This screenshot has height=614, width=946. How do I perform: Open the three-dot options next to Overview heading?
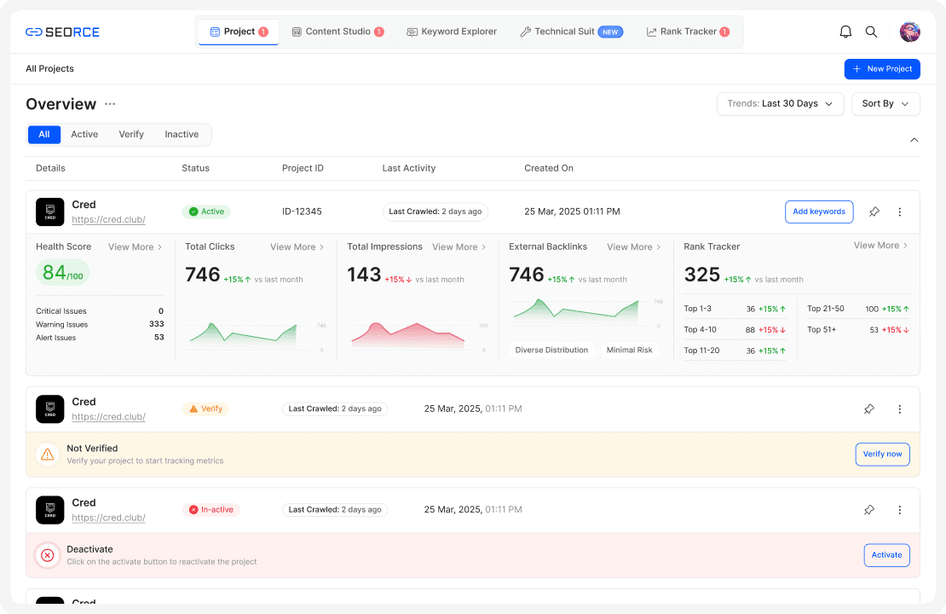click(x=109, y=103)
